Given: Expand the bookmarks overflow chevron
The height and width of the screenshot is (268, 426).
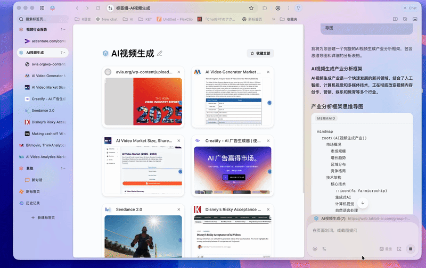Looking at the screenshot, I should click(x=273, y=19).
